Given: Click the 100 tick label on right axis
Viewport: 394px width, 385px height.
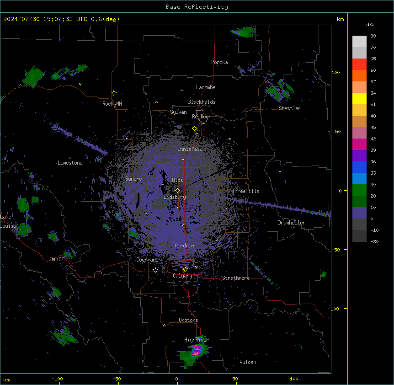Looking at the screenshot, I should [335, 72].
